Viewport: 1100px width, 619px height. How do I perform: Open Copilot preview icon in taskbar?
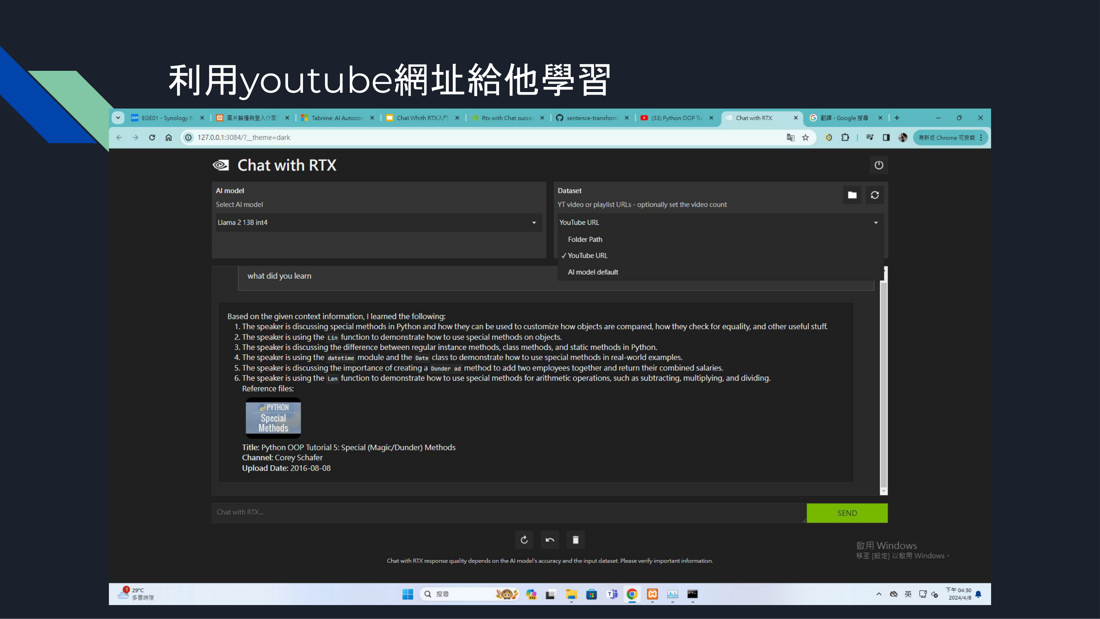531,594
